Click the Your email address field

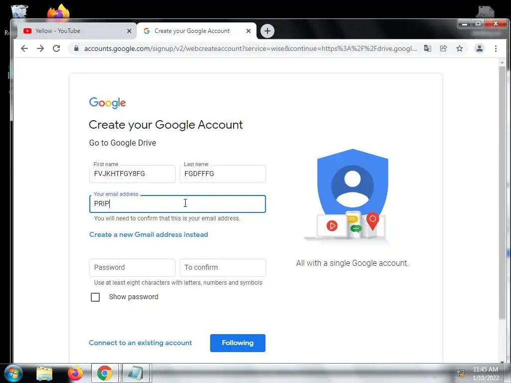pyautogui.click(x=178, y=204)
